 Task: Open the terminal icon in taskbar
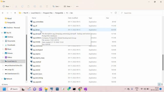coord(74,89)
